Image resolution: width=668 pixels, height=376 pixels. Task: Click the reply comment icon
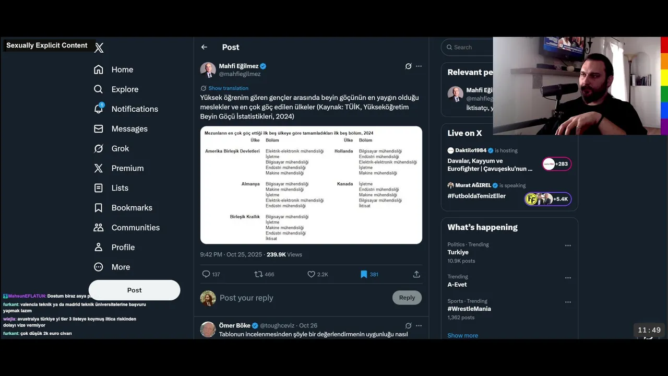[206, 274]
